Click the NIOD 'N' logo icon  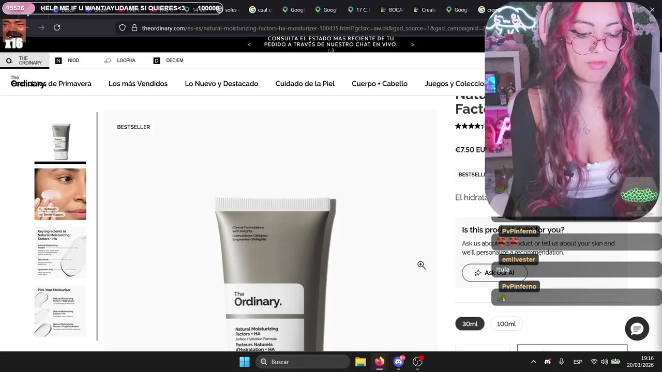pyautogui.click(x=58, y=60)
